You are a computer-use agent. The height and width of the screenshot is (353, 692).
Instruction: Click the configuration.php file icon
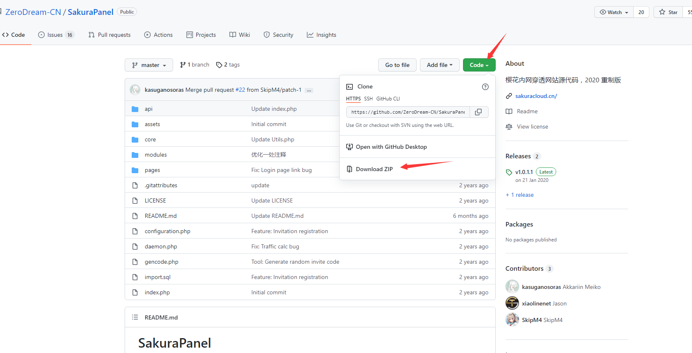coord(135,231)
